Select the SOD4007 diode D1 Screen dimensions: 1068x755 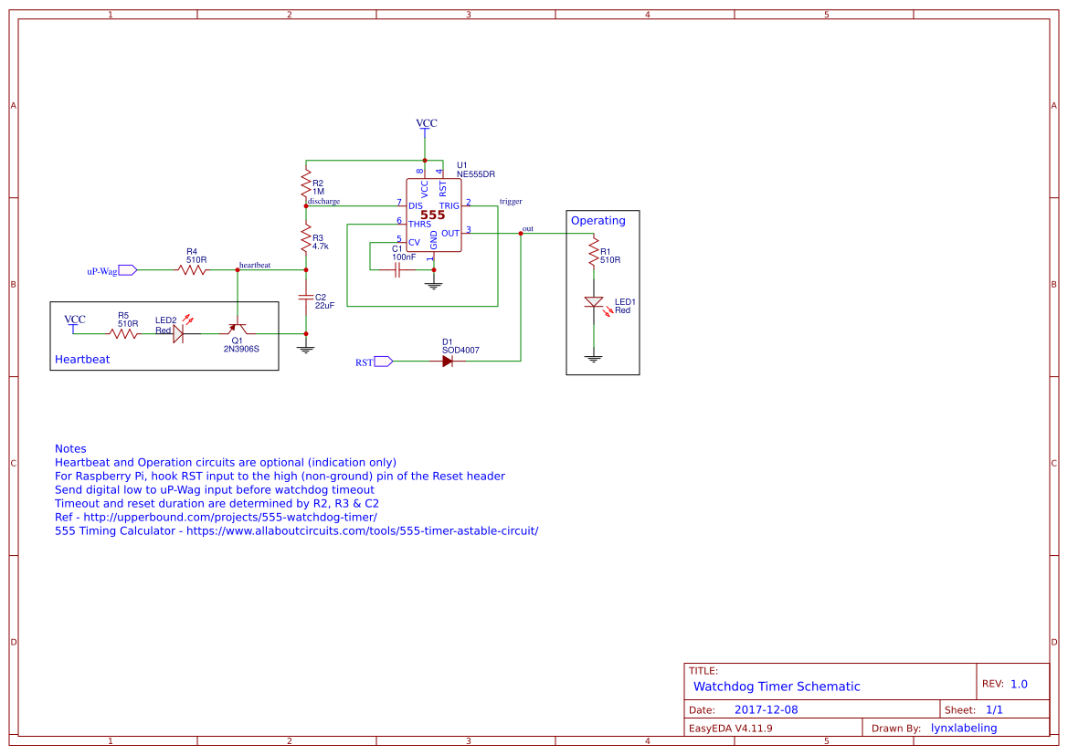447,361
